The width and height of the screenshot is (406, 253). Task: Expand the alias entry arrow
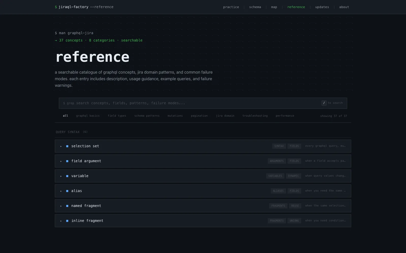point(61,191)
